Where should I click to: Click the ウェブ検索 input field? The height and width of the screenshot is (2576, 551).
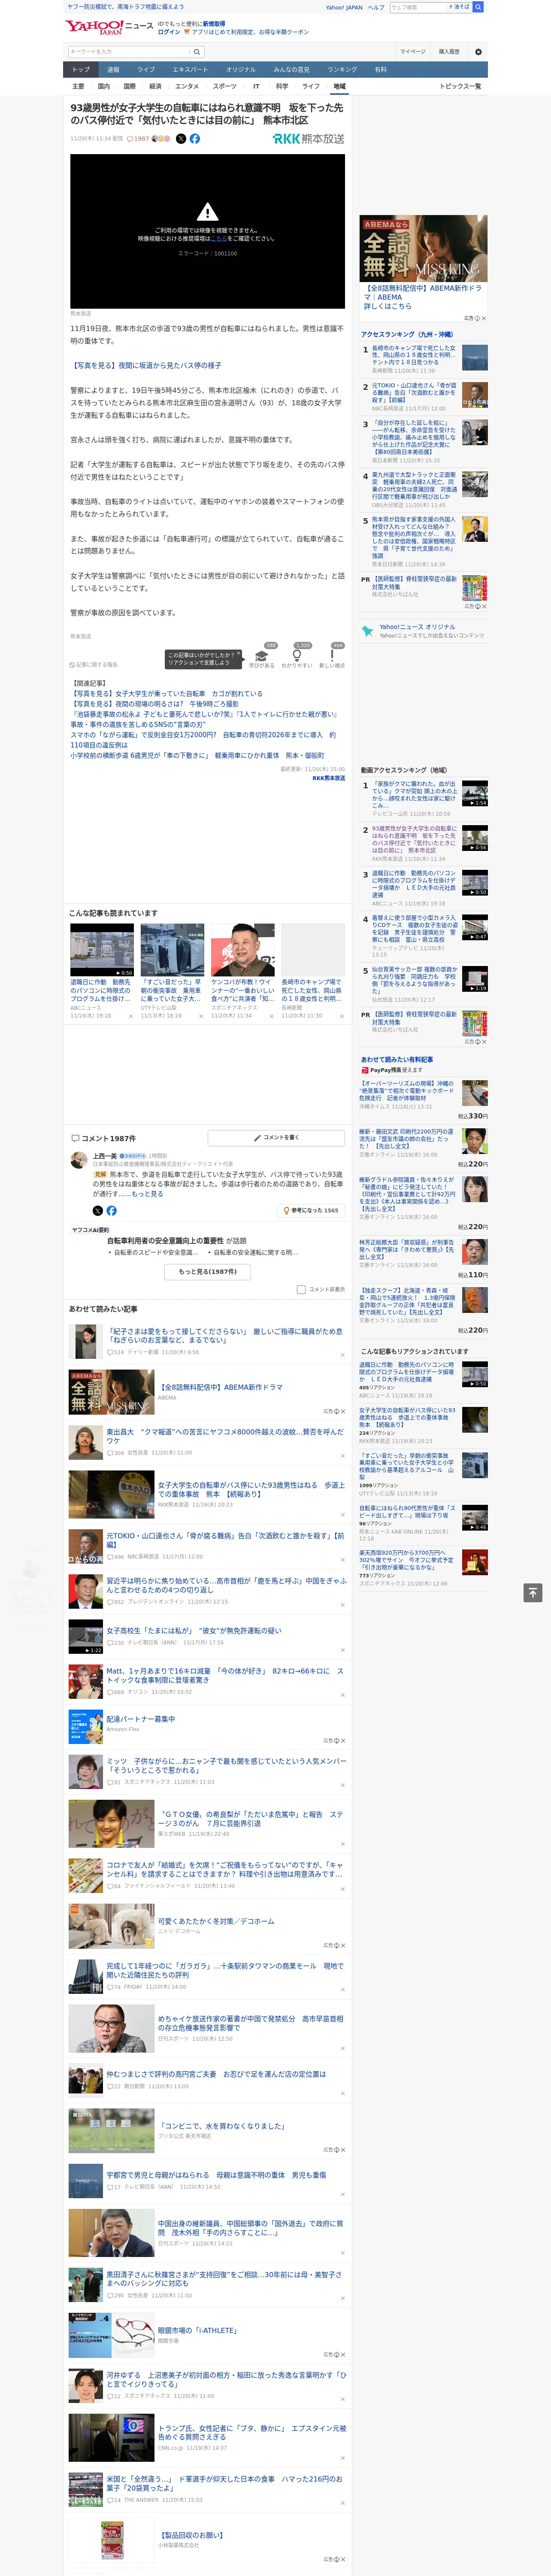click(418, 7)
